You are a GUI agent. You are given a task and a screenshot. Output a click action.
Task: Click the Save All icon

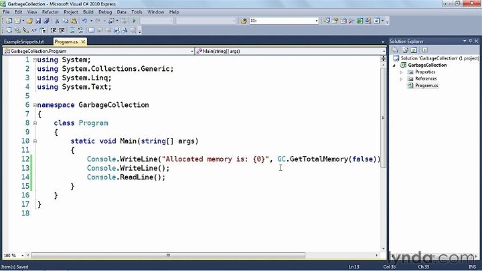click(x=46, y=21)
